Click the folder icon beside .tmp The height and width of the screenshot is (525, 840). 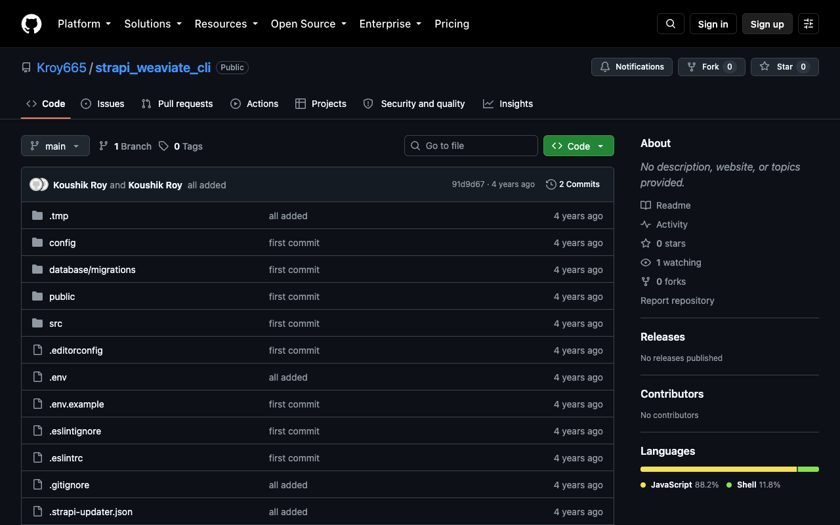[x=37, y=216]
